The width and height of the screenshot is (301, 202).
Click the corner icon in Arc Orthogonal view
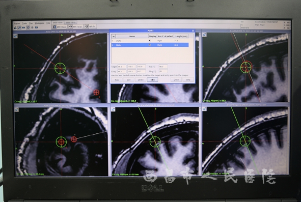click(x=205, y=109)
